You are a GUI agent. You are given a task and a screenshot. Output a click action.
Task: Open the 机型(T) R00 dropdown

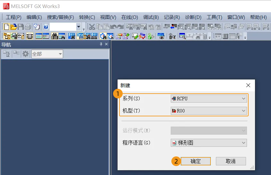pyautogui.click(x=209, y=111)
